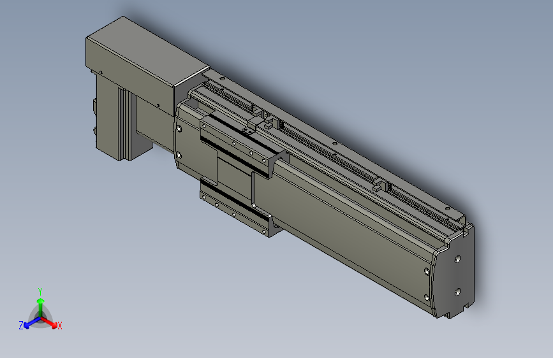Select the limit sensor near the rail's right end

tap(381, 185)
